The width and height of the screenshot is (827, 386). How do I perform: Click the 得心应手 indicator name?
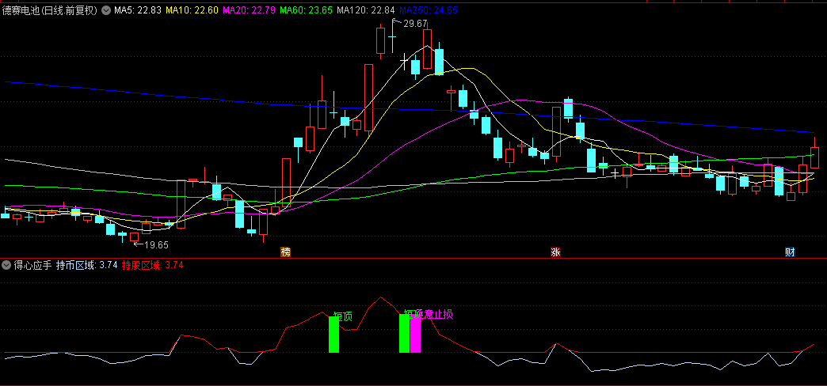click(32, 266)
